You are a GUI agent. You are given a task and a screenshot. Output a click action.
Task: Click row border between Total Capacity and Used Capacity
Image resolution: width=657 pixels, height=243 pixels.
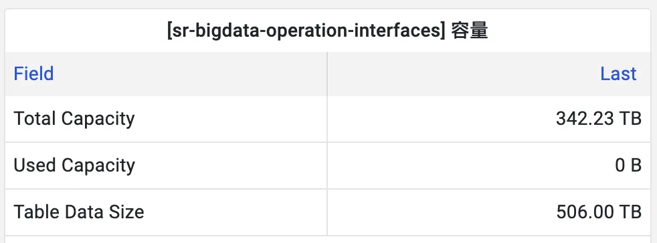[328, 142]
